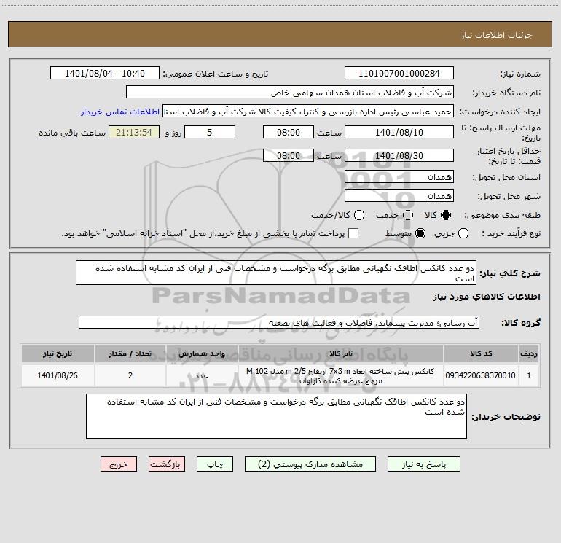The width and height of the screenshot is (561, 543).
Task: Click the واحد شمارش column header
Action: (x=202, y=354)
